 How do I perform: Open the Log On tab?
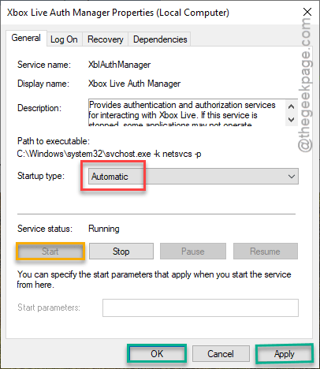[x=64, y=39]
